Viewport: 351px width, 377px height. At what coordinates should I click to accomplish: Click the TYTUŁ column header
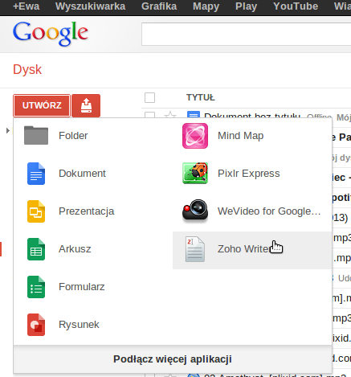201,97
